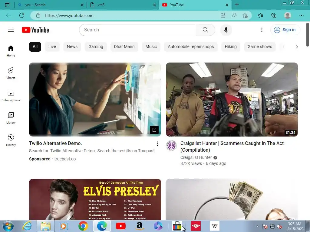Open options for Twilio Alternative Demo ad
Viewport: 310px width, 232px height.
tap(157, 144)
